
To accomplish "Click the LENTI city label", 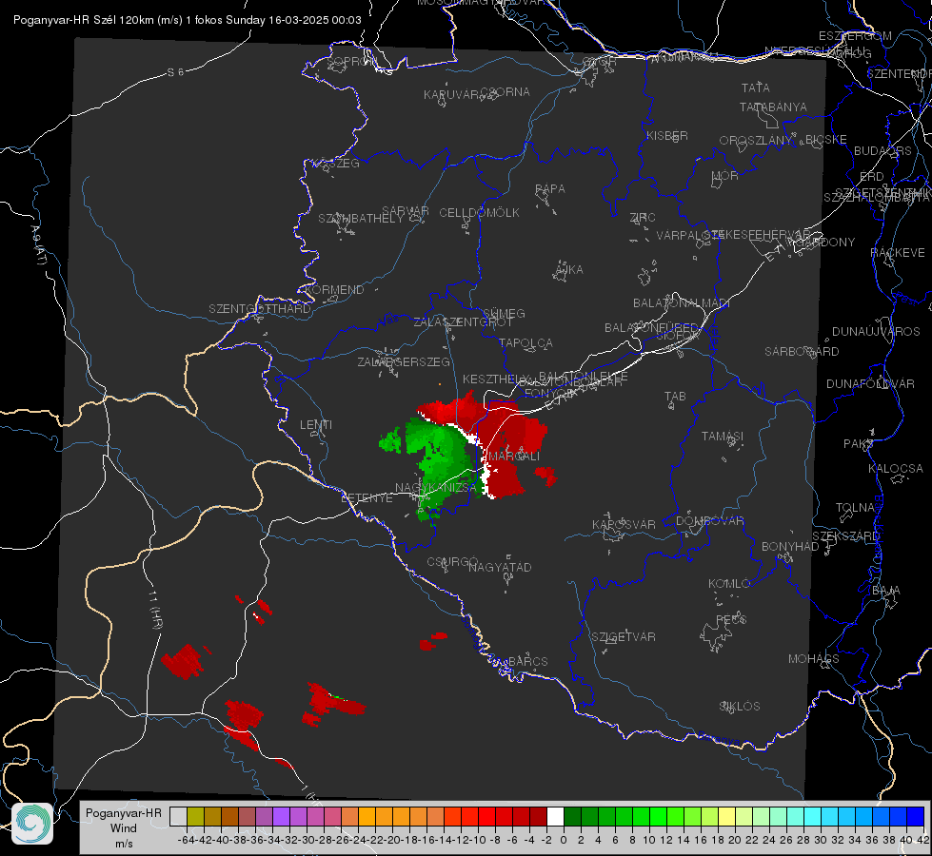I will tap(316, 425).
